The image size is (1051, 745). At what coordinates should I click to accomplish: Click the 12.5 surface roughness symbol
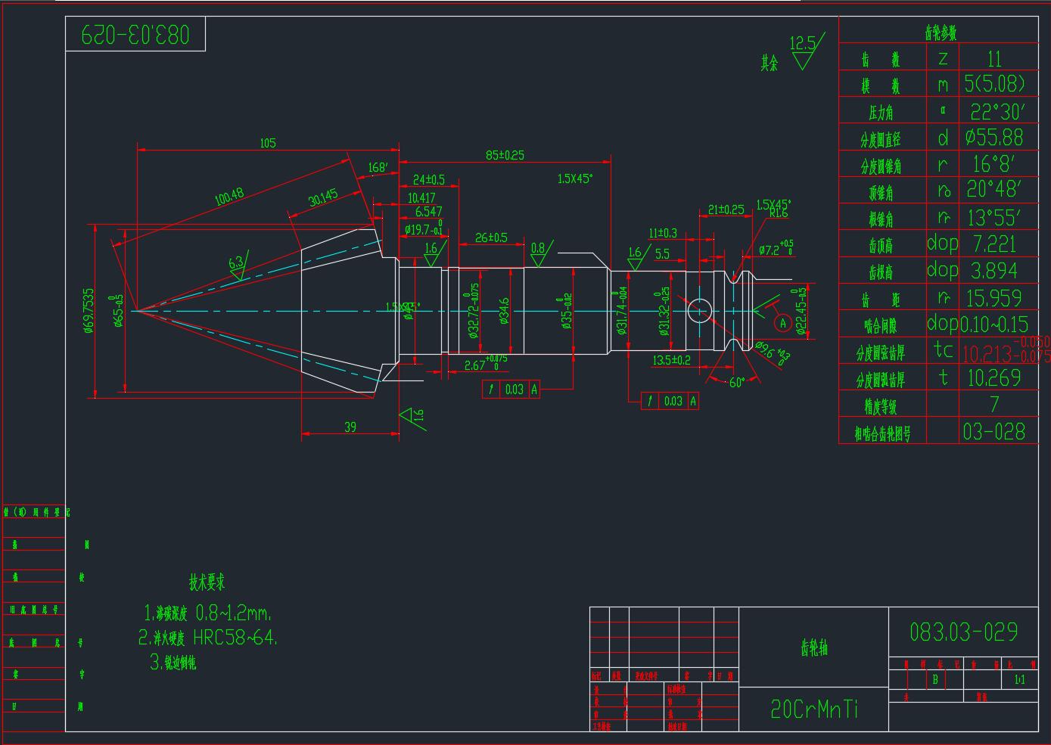[804, 51]
